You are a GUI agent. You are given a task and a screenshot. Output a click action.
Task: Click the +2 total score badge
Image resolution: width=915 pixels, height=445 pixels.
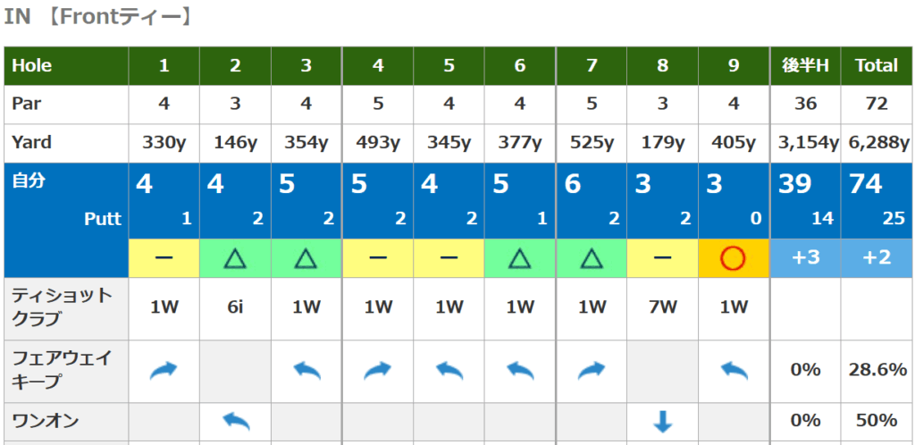pyautogui.click(x=877, y=259)
